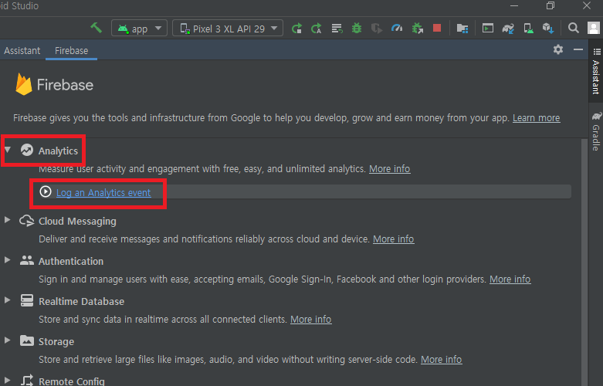Open the Storage More info link
The image size is (603, 386).
(x=442, y=360)
